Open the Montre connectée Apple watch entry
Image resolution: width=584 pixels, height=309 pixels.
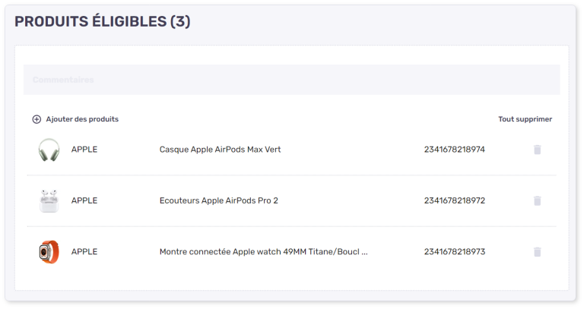(x=263, y=252)
